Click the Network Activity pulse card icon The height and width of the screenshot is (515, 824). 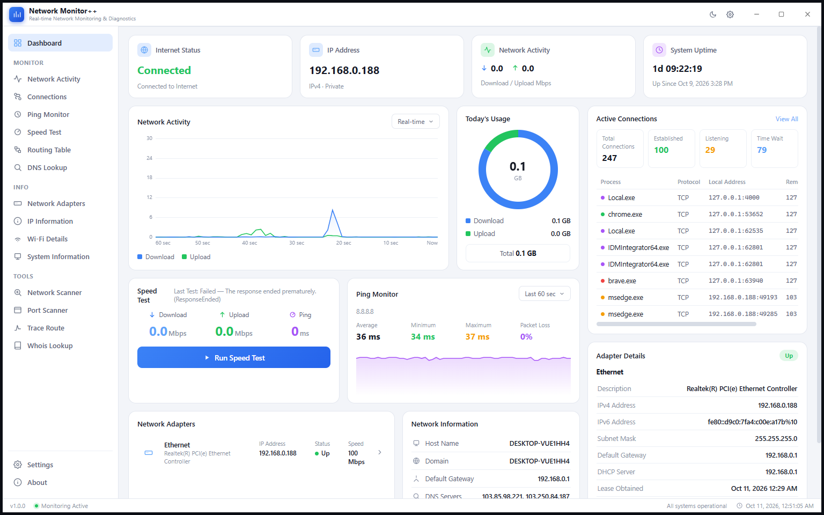point(488,50)
